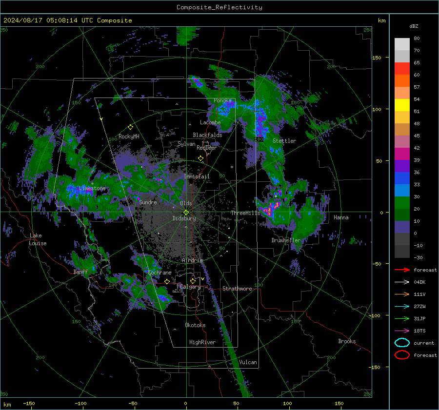Image resolution: width=439 pixels, height=410 pixels.
Task: Click the Limestone label on map
Action: click(92, 188)
